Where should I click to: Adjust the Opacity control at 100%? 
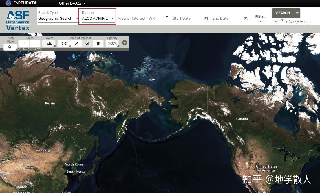(x=112, y=43)
